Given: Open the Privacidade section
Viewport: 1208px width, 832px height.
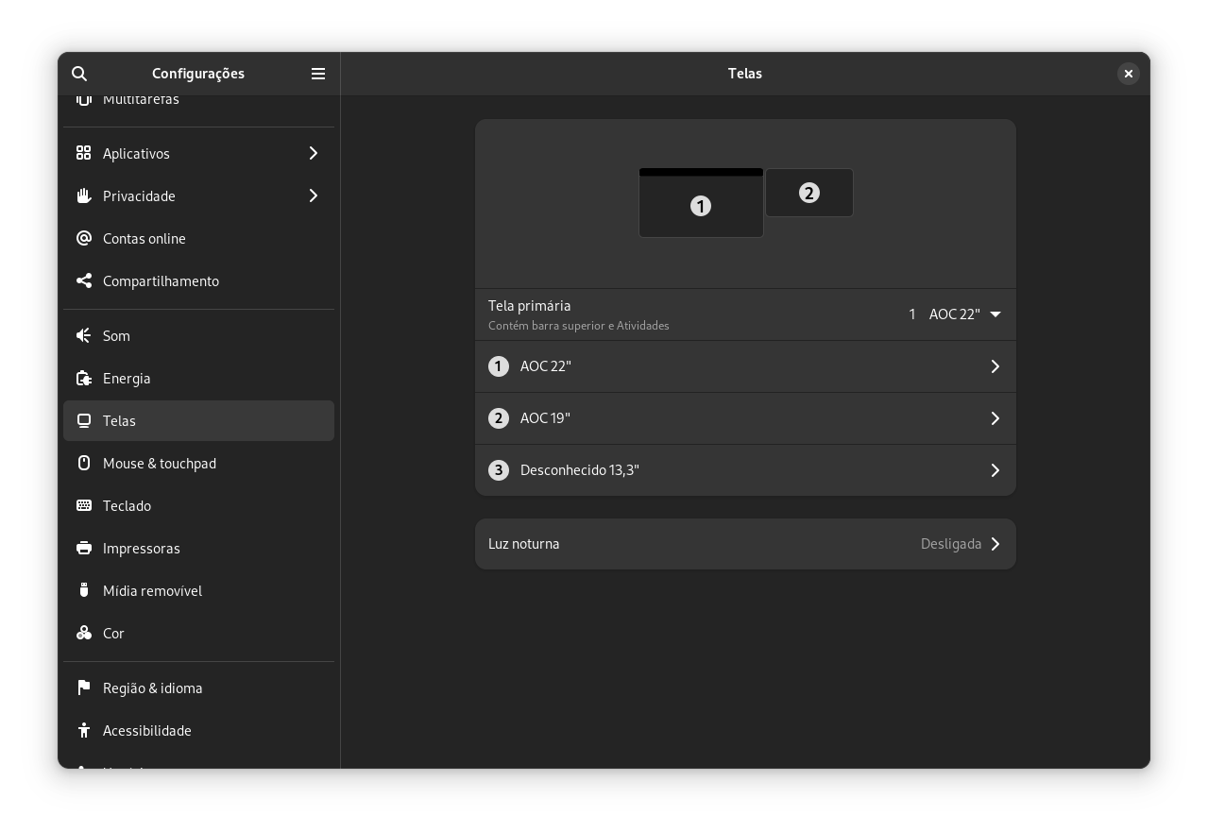Looking at the screenshot, I should click(x=198, y=195).
